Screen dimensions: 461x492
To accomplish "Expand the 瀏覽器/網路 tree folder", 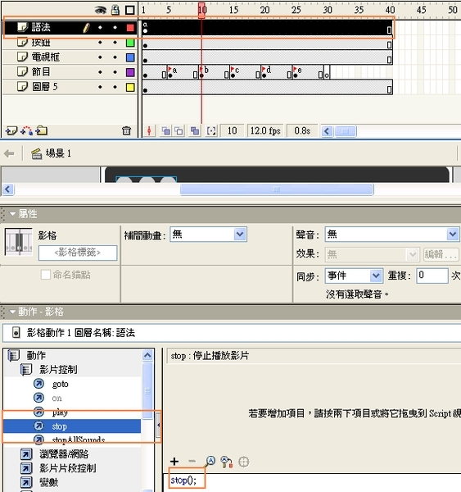I will [26, 454].
